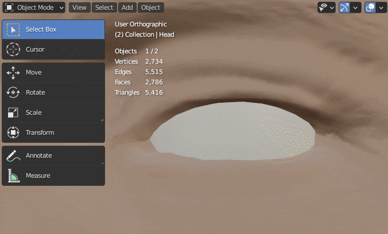Open the View menu
The width and height of the screenshot is (388, 234).
pyautogui.click(x=79, y=7)
